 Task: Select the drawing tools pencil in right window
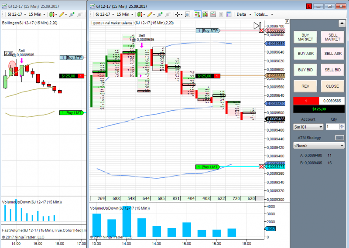tap(151, 14)
